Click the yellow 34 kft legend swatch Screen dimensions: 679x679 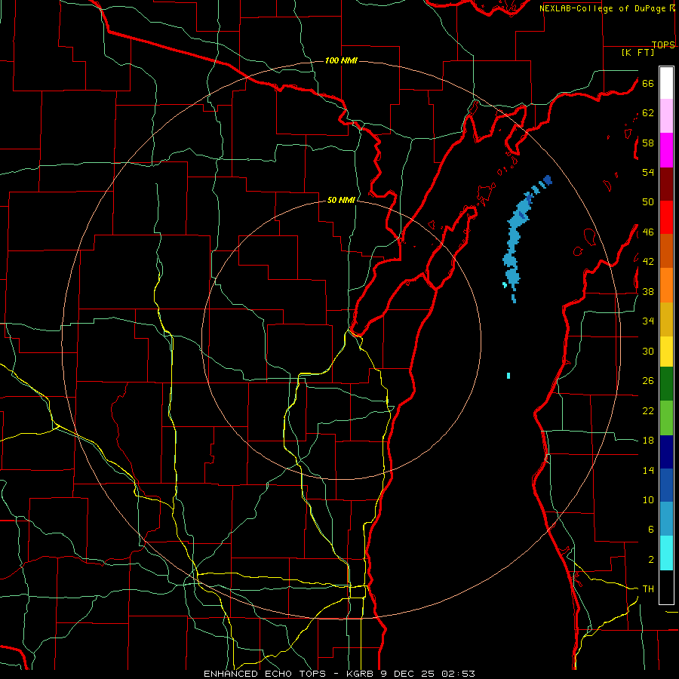coord(666,351)
